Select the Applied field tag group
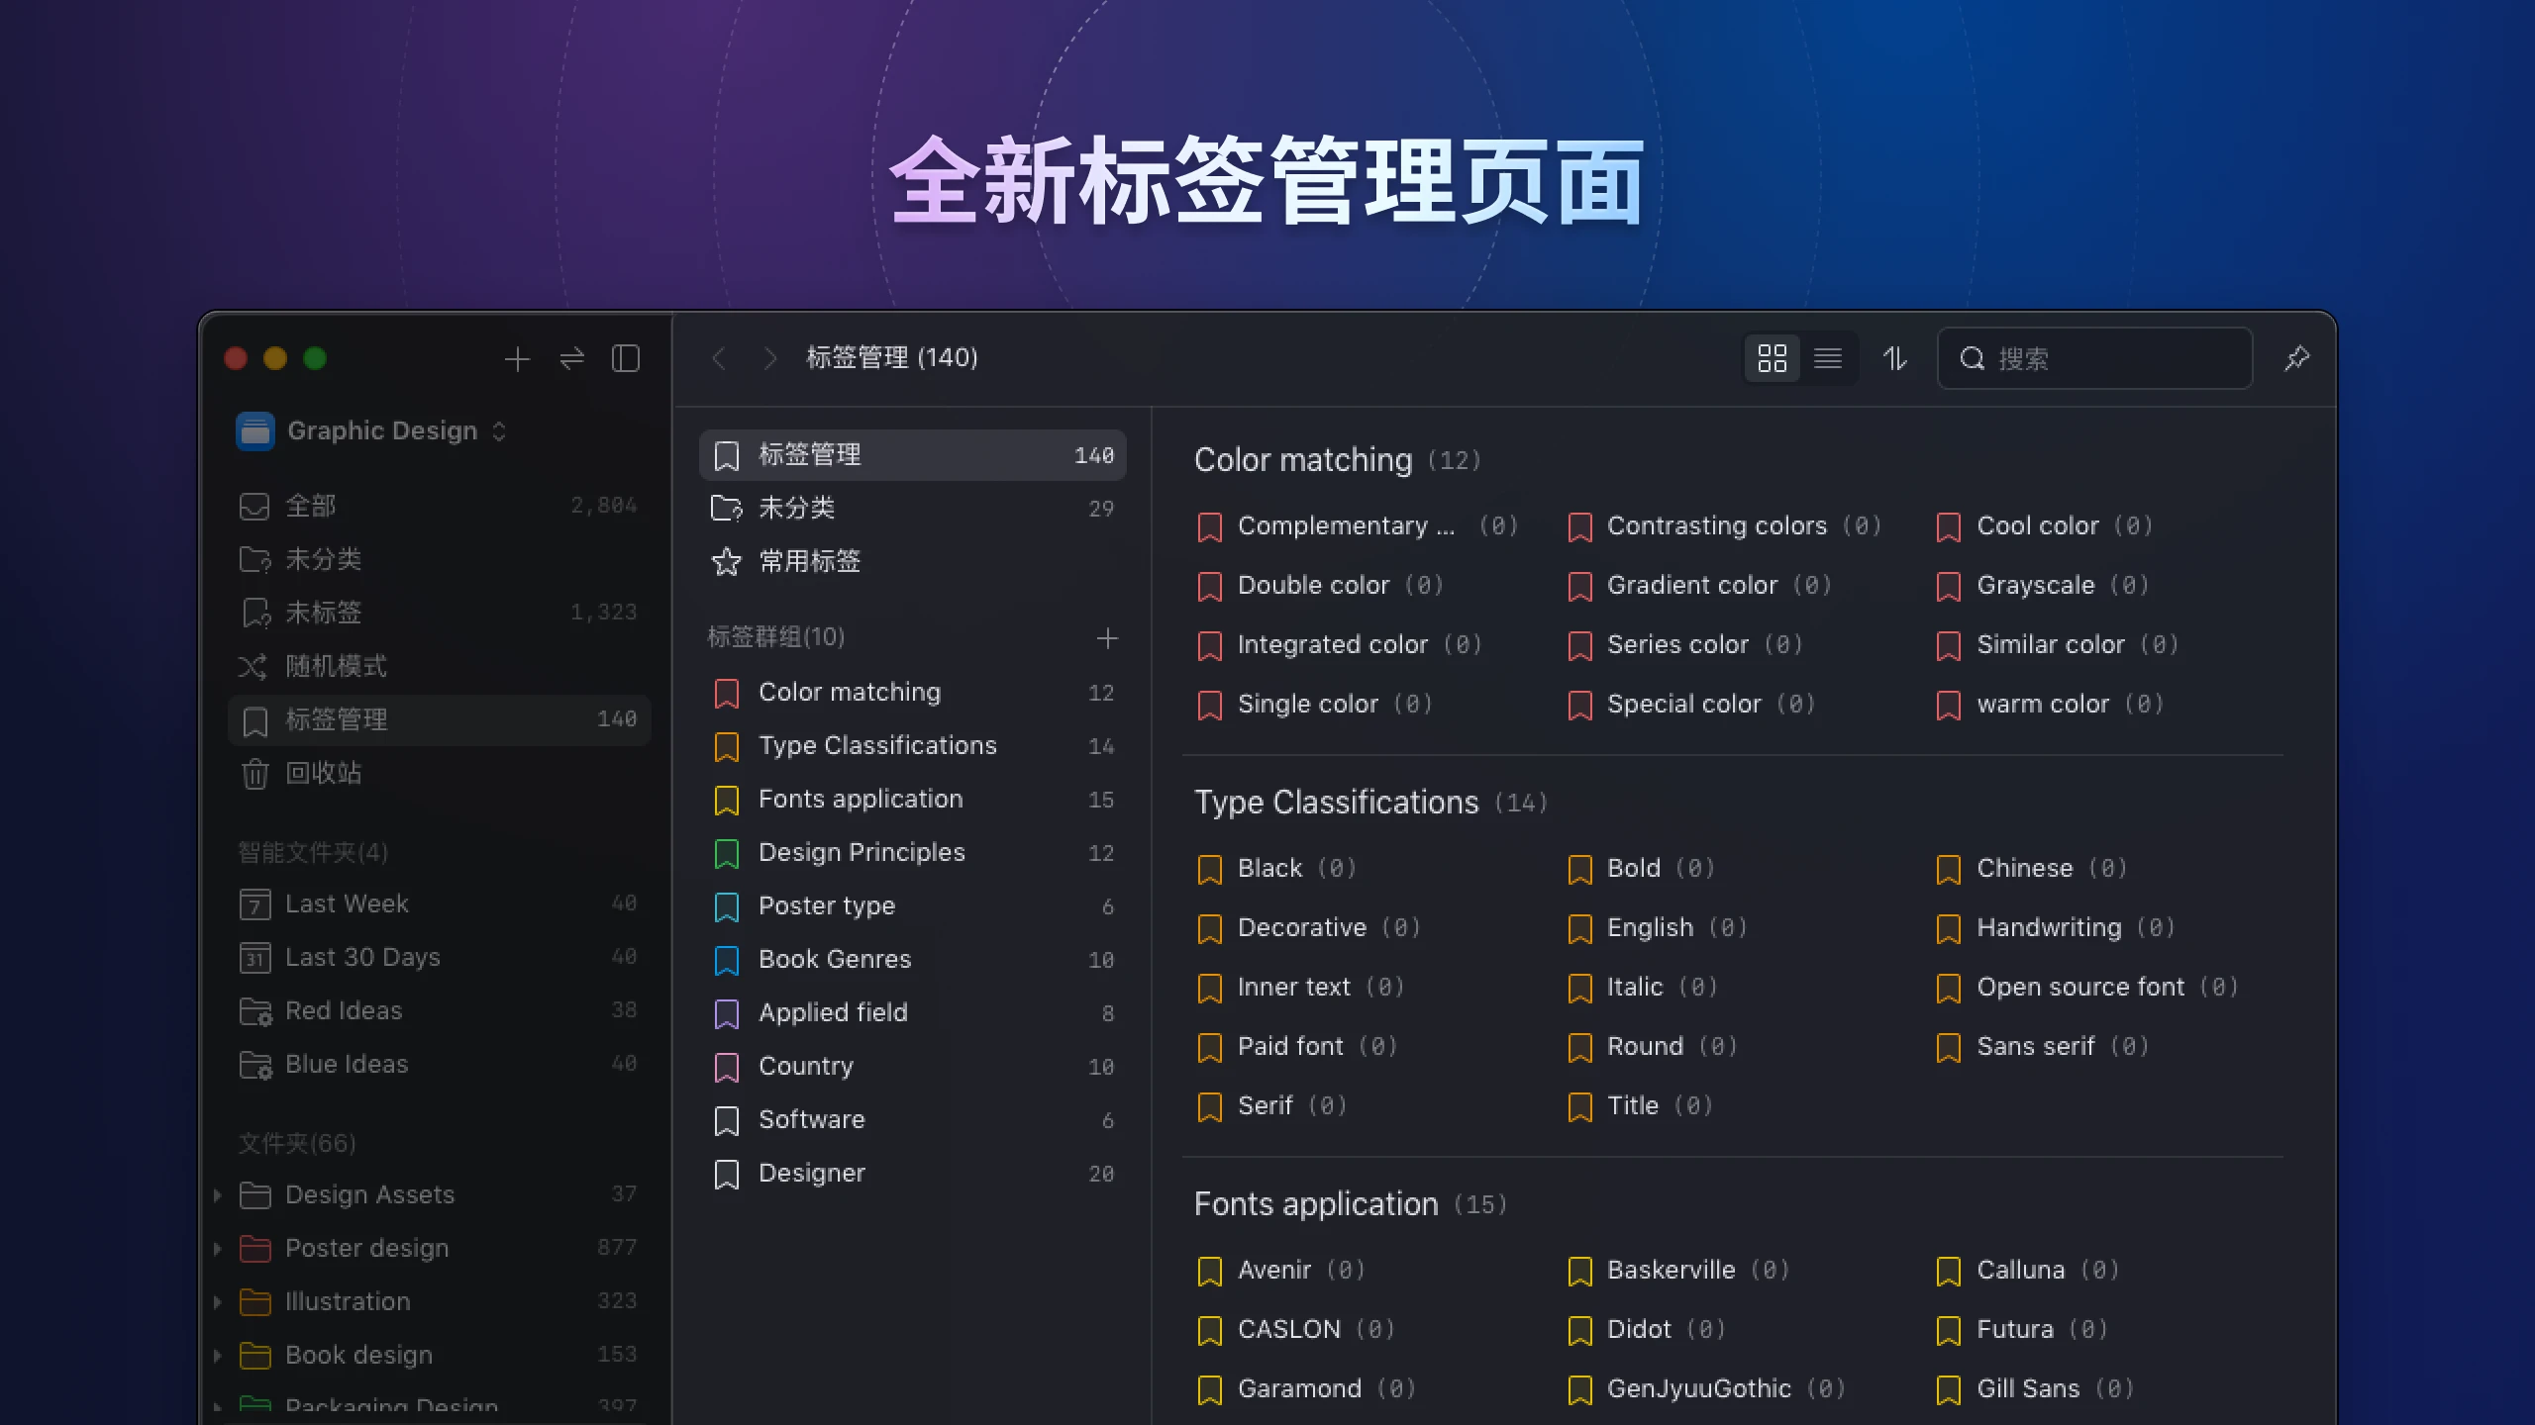This screenshot has height=1425, width=2535. 912,1013
